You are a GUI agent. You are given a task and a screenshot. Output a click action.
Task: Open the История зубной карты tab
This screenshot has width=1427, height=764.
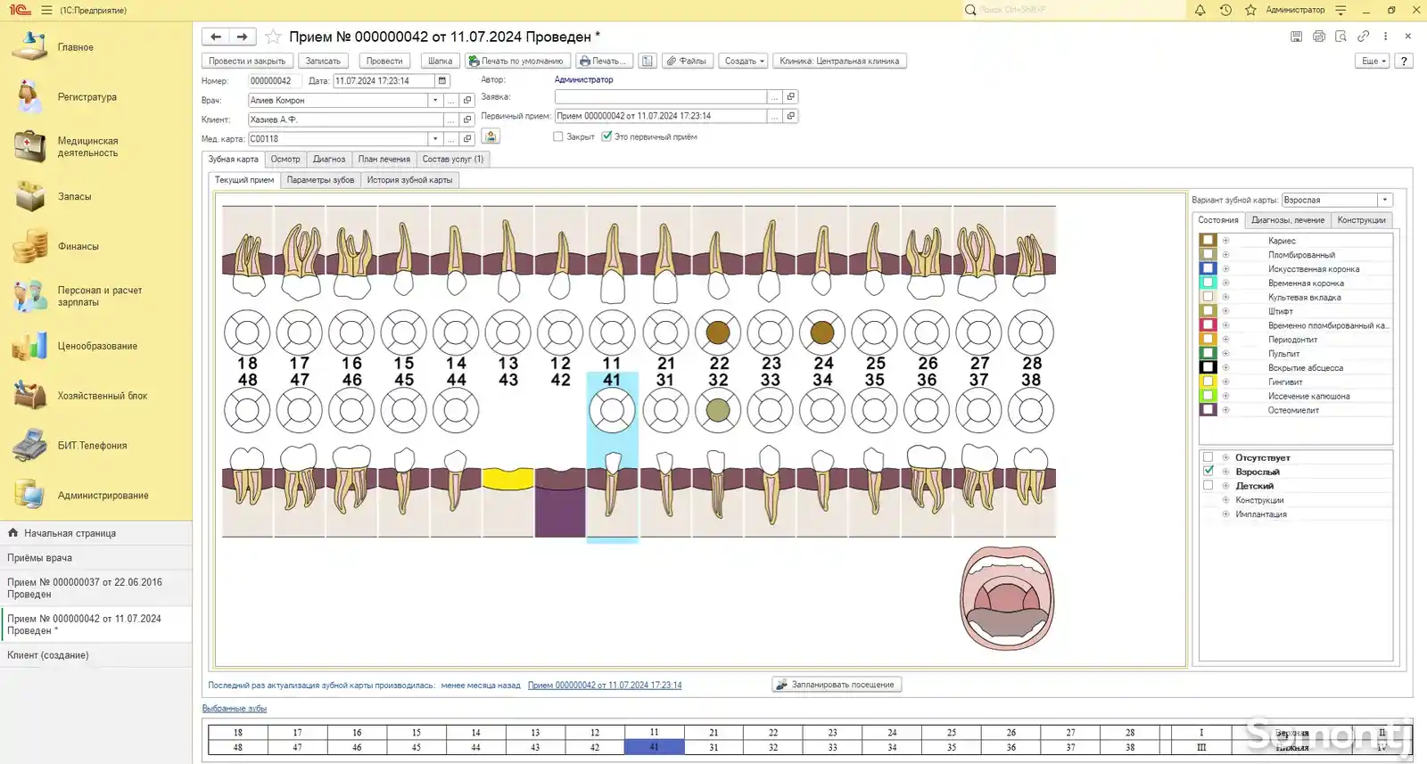tap(409, 180)
